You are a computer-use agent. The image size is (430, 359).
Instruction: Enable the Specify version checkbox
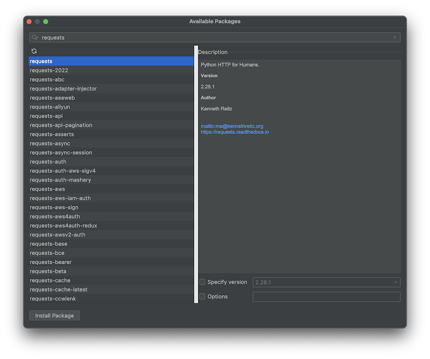pos(202,282)
